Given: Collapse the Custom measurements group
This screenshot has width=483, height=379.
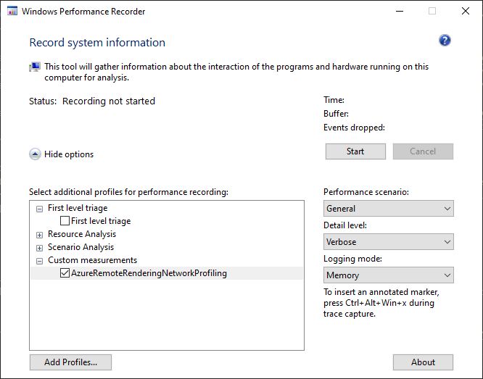Looking at the screenshot, I should [x=39, y=262].
